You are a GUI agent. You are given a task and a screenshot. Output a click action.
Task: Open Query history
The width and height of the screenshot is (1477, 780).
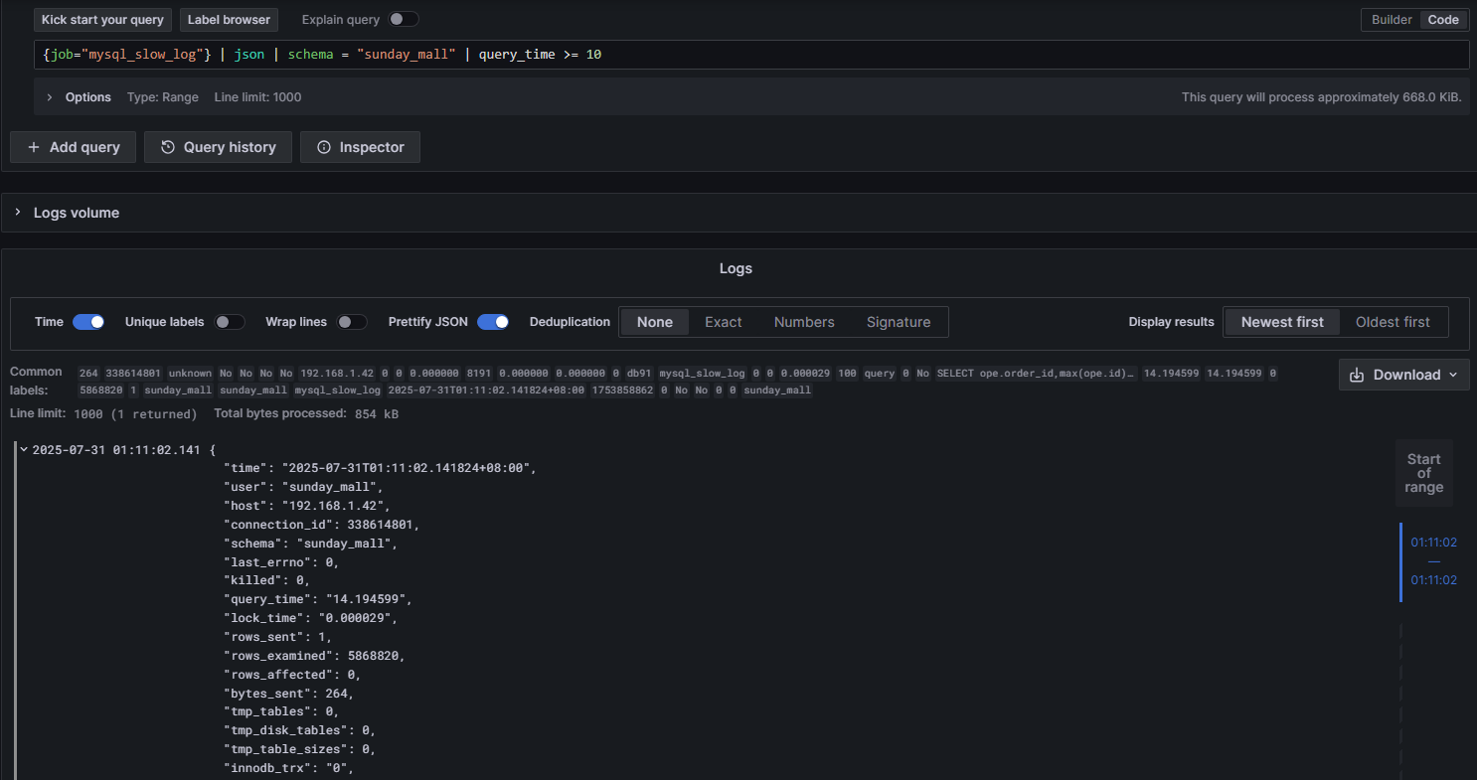(218, 147)
